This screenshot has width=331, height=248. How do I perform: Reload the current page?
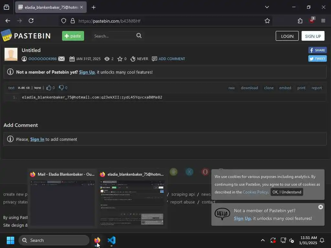point(31,21)
